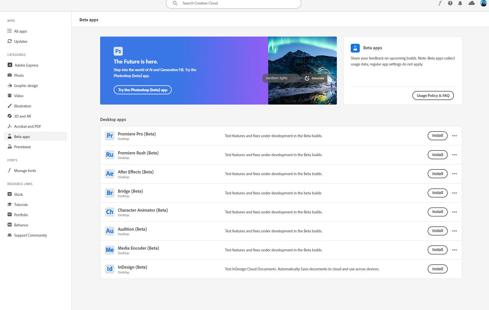The image size is (489, 310).
Task: Click the Premiere Rush (Beta) app icon
Action: point(109,155)
